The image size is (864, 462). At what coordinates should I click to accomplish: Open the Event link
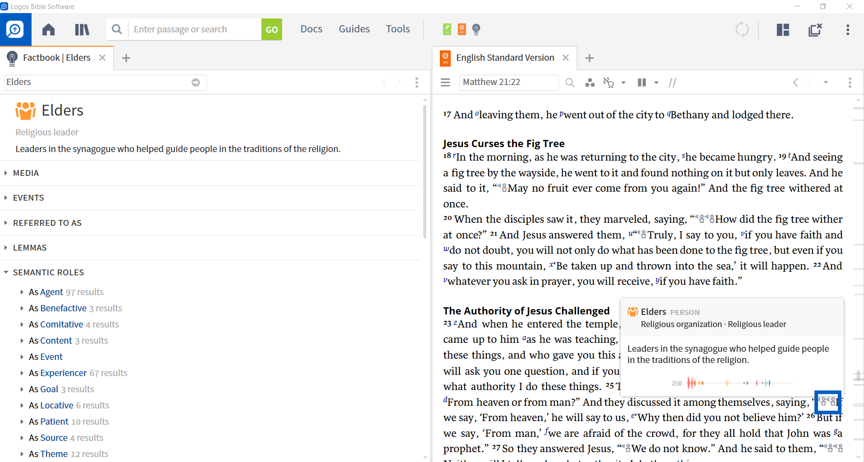click(51, 357)
